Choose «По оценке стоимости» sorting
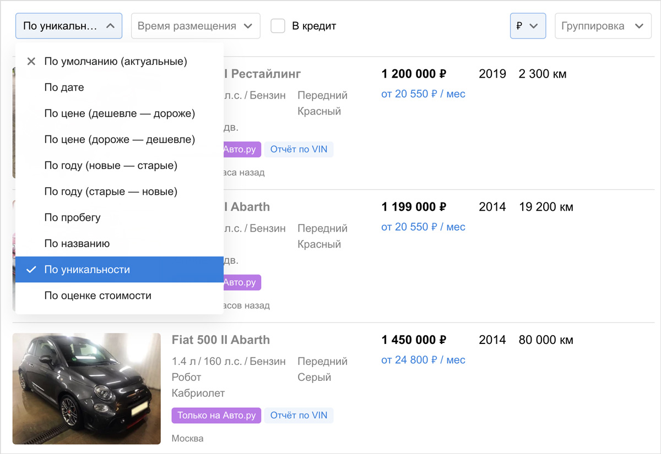This screenshot has width=661, height=454. click(120, 296)
